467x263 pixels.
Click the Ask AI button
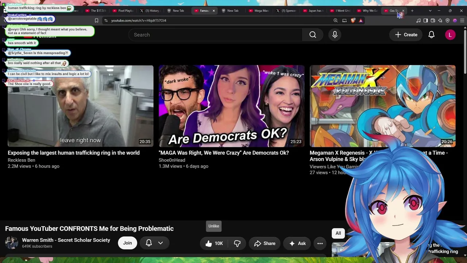297,243
